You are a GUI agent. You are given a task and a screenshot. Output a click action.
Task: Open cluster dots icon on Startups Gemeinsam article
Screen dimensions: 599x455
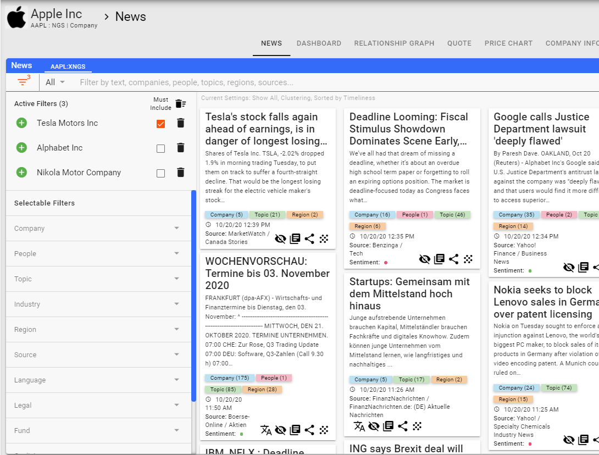pos(417,426)
